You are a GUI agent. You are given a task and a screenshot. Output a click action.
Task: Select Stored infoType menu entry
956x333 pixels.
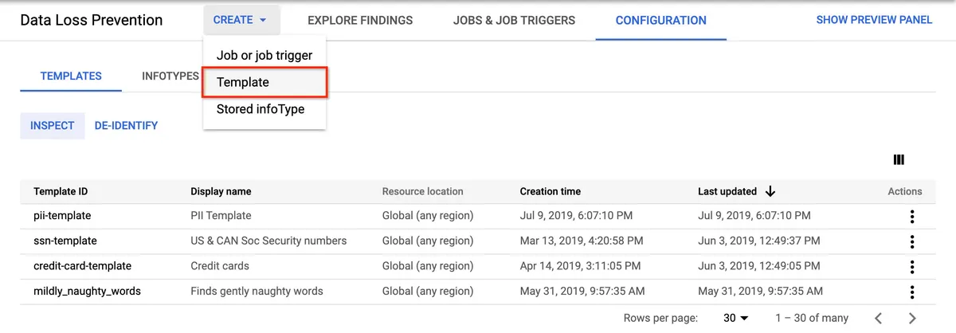tap(261, 109)
